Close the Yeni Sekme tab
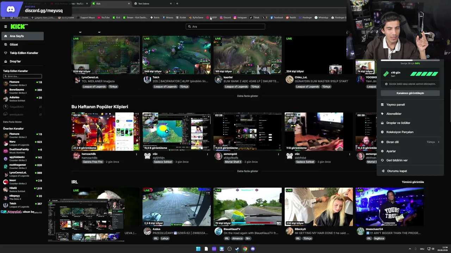Image resolution: width=451 pixels, height=253 pixels. coord(171,4)
